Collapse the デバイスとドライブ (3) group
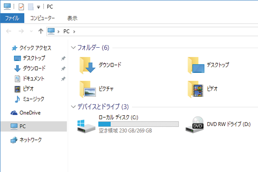 tap(73, 107)
